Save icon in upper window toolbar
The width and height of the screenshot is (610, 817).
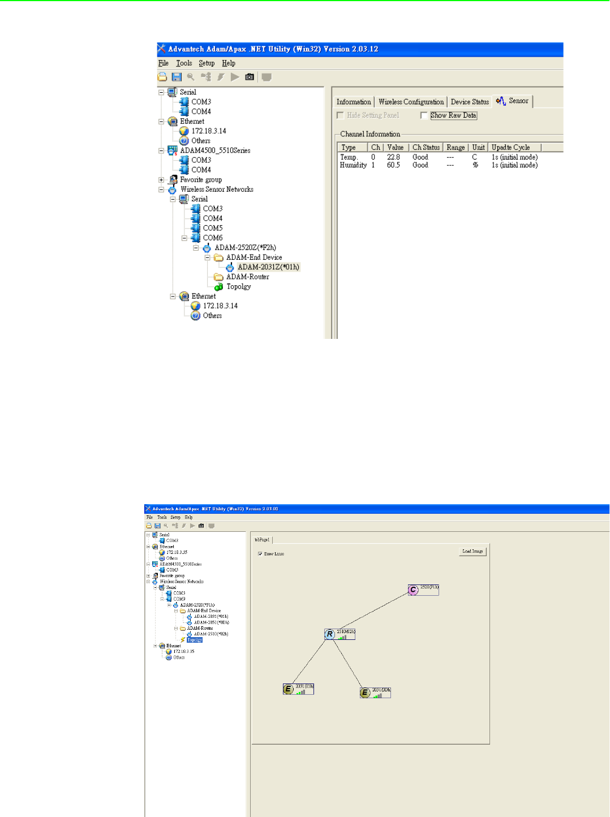click(x=177, y=77)
